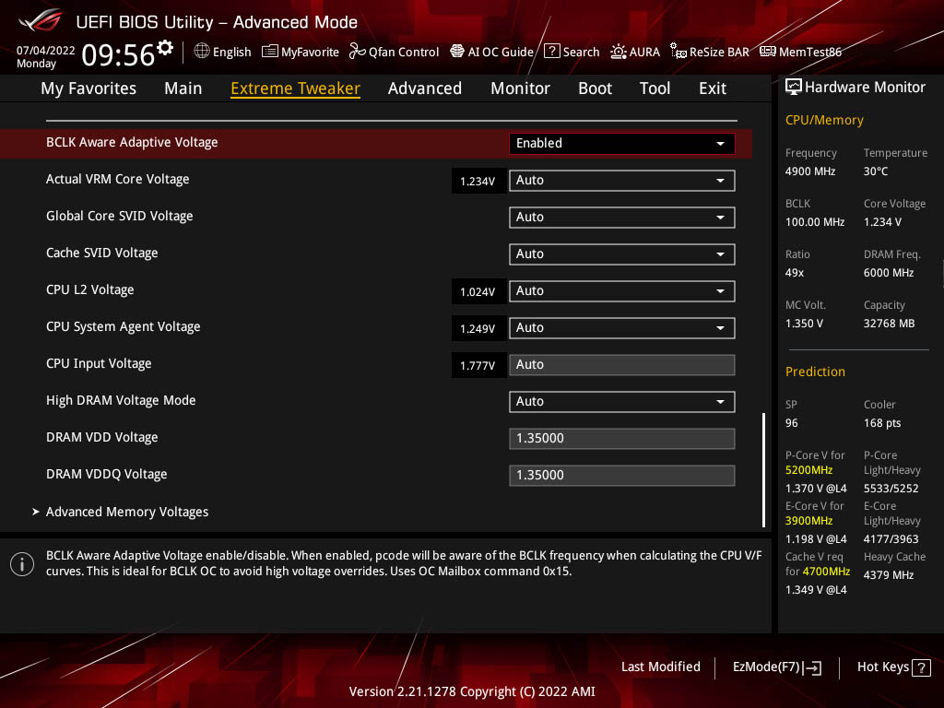944x708 pixels.
Task: Click 3900MHz E-Core prediction value
Action: pyautogui.click(x=808, y=521)
